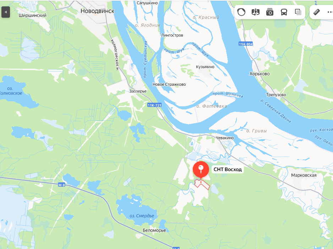Enable street panoramas layer

coord(256,12)
